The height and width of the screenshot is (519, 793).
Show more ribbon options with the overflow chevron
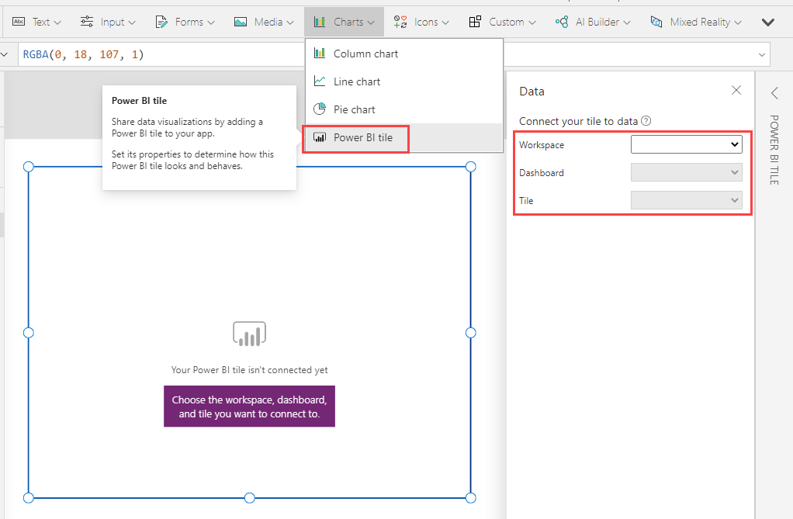pyautogui.click(x=767, y=22)
